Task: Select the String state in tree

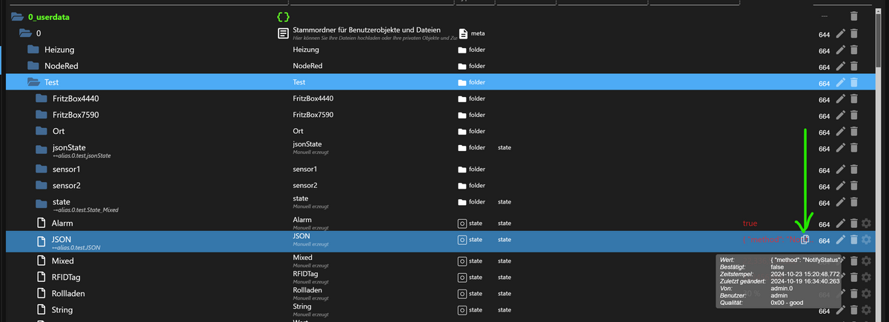Action: tap(62, 310)
